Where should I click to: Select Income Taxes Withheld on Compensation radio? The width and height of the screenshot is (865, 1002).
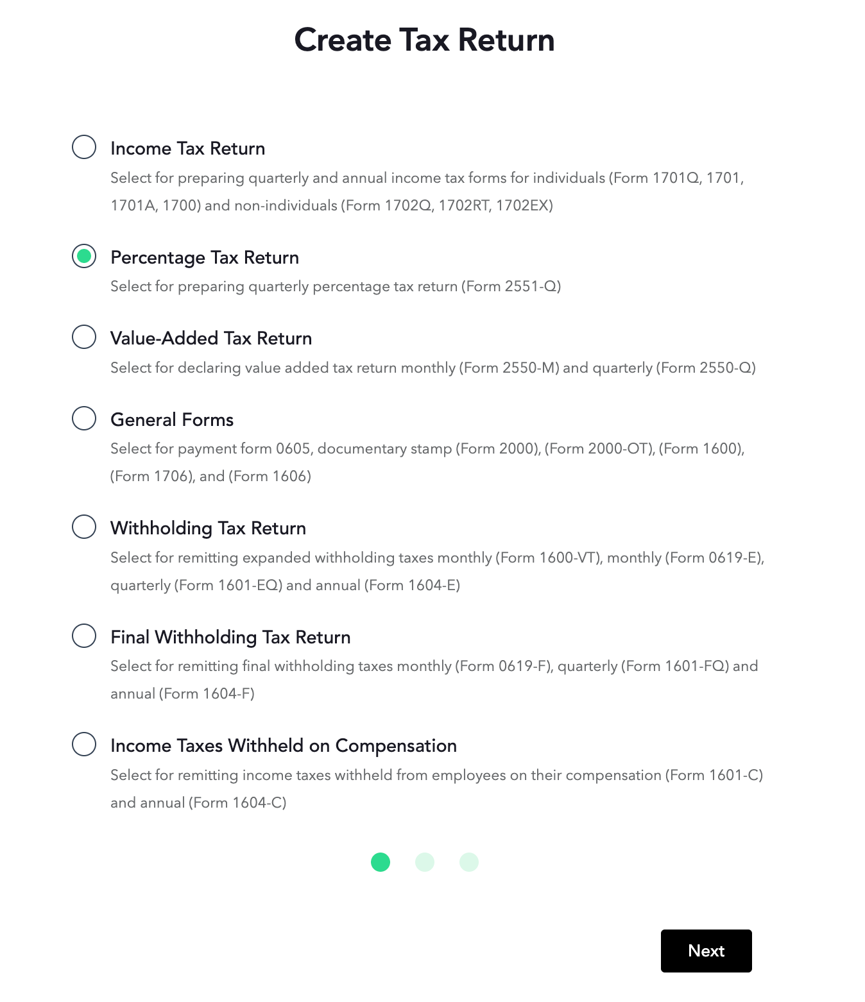click(84, 744)
